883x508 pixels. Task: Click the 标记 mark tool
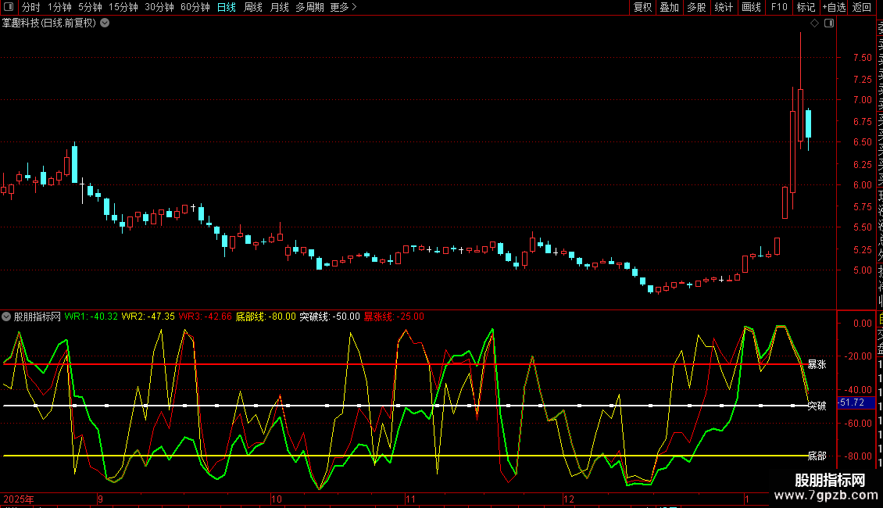(x=805, y=7)
